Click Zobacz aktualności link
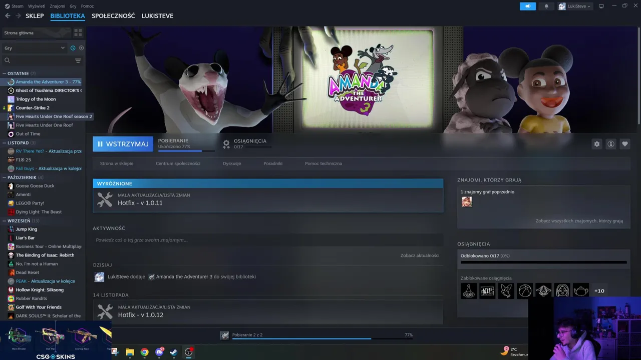The image size is (641, 360). click(420, 255)
